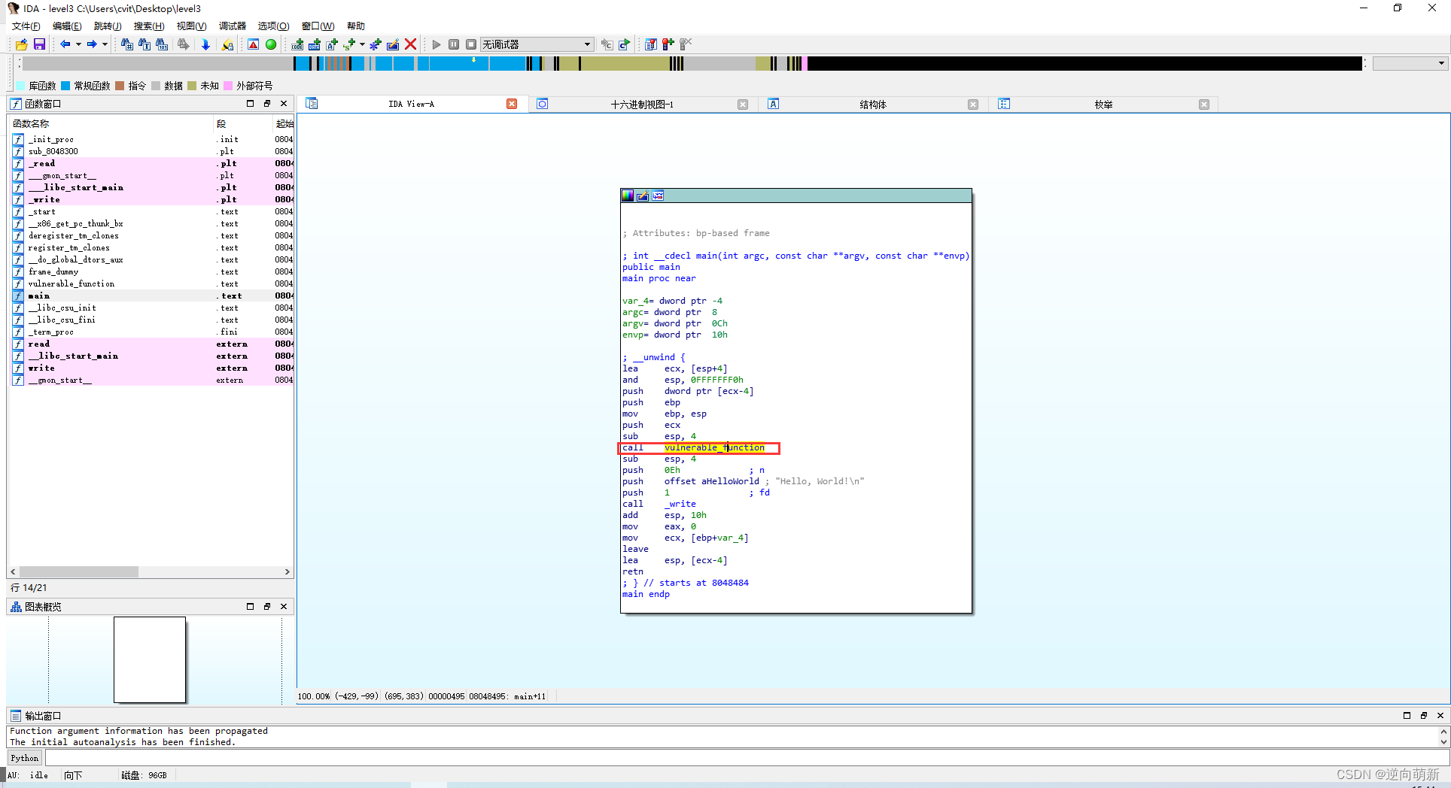Click the text search binoculars icon
Viewport: 1451px width, 788px height.
click(x=144, y=44)
